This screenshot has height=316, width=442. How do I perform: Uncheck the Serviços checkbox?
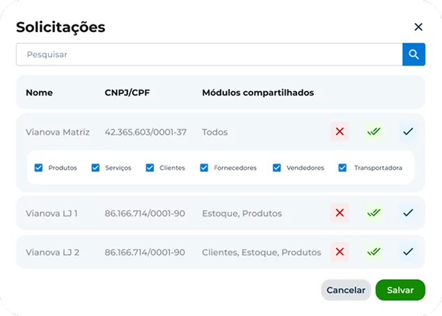[x=95, y=168]
